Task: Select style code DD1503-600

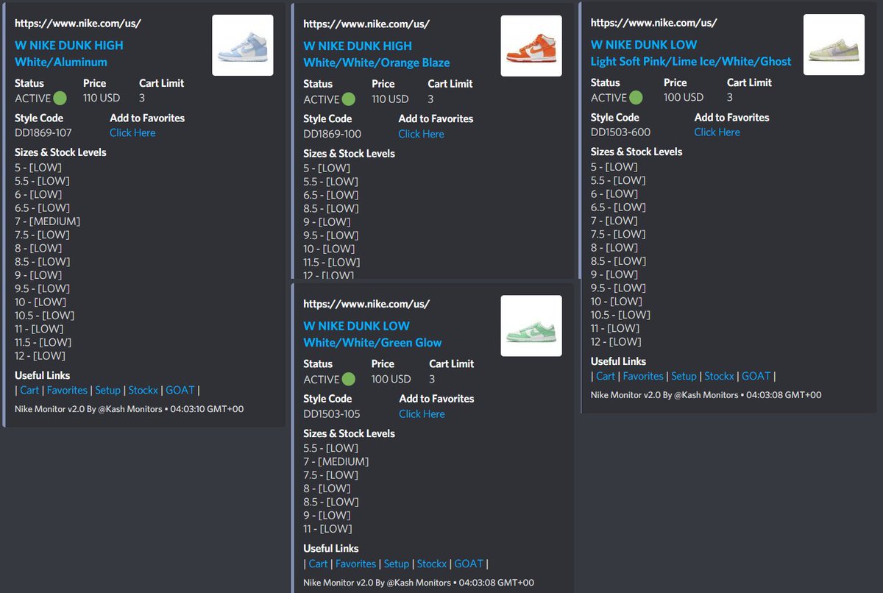Action: pyautogui.click(x=620, y=132)
